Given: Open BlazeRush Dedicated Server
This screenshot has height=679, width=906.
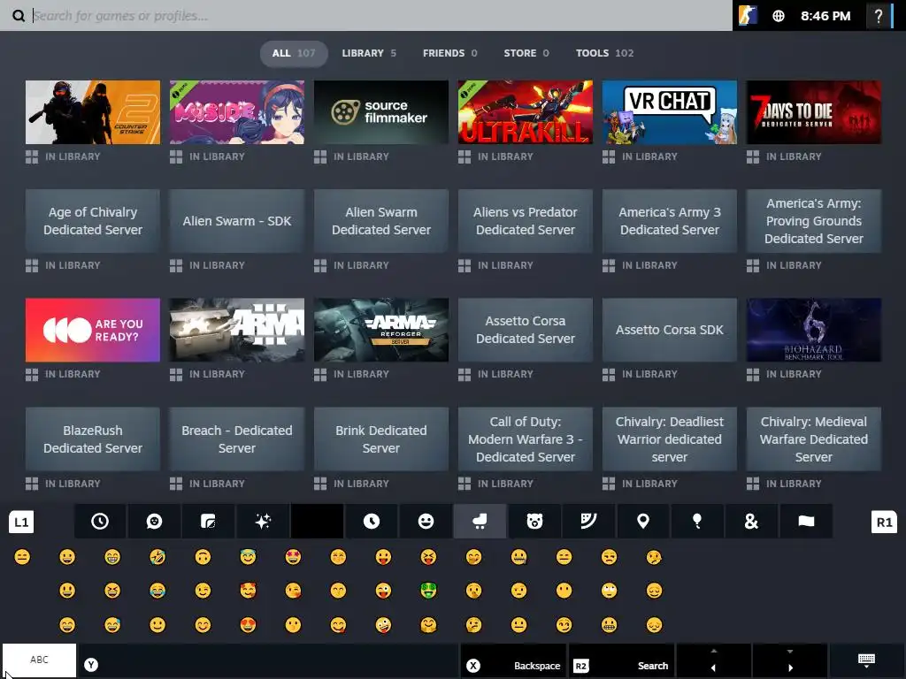Looking at the screenshot, I should (92, 439).
